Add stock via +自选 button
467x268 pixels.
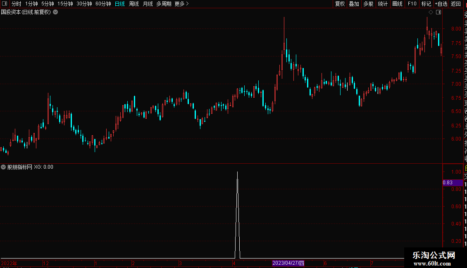click(441, 4)
